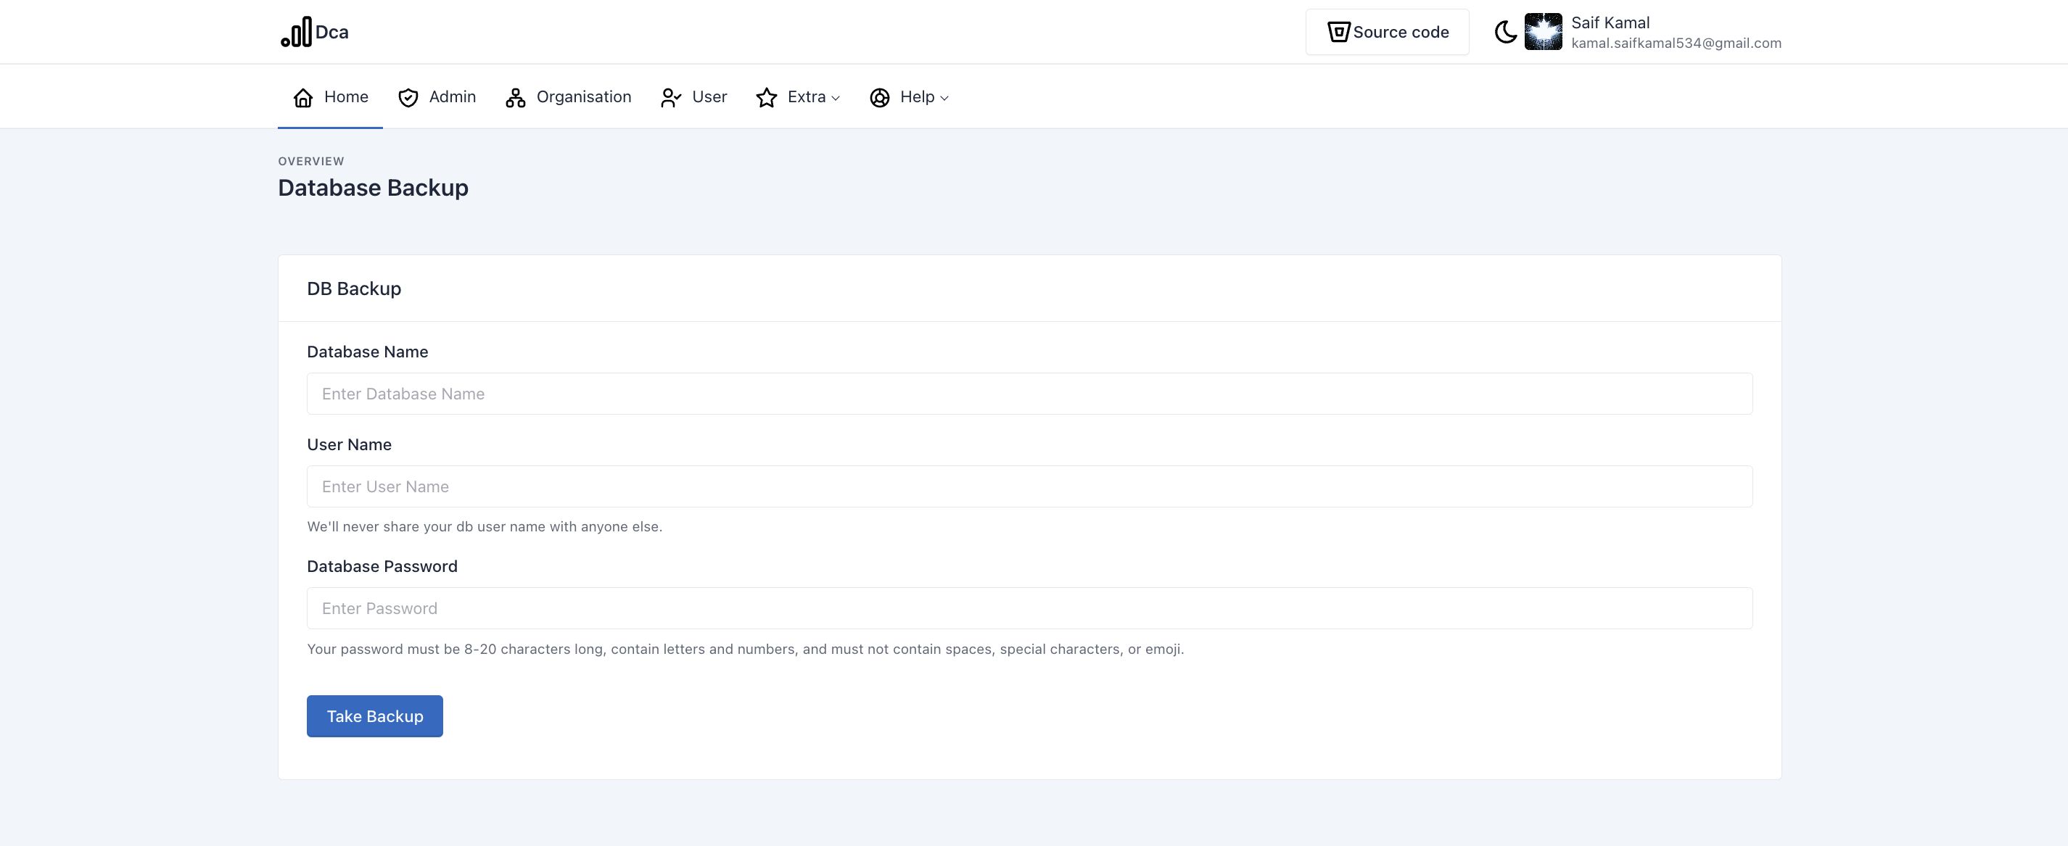Screen dimensions: 2068x846
Task: Click the Take Backup button
Action: coord(375,716)
